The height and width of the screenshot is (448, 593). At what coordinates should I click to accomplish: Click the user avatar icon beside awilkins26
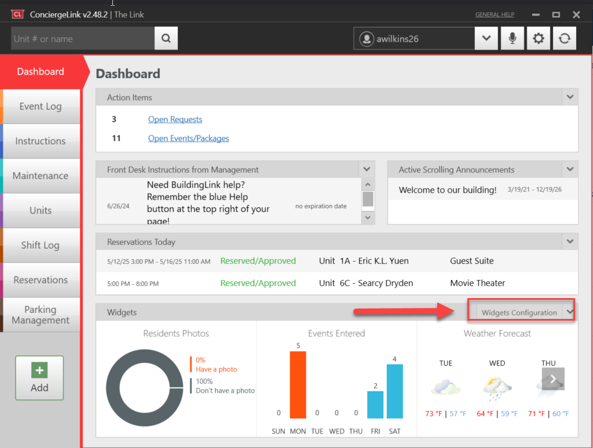click(x=366, y=39)
